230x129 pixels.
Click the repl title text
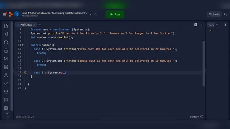(54, 13)
